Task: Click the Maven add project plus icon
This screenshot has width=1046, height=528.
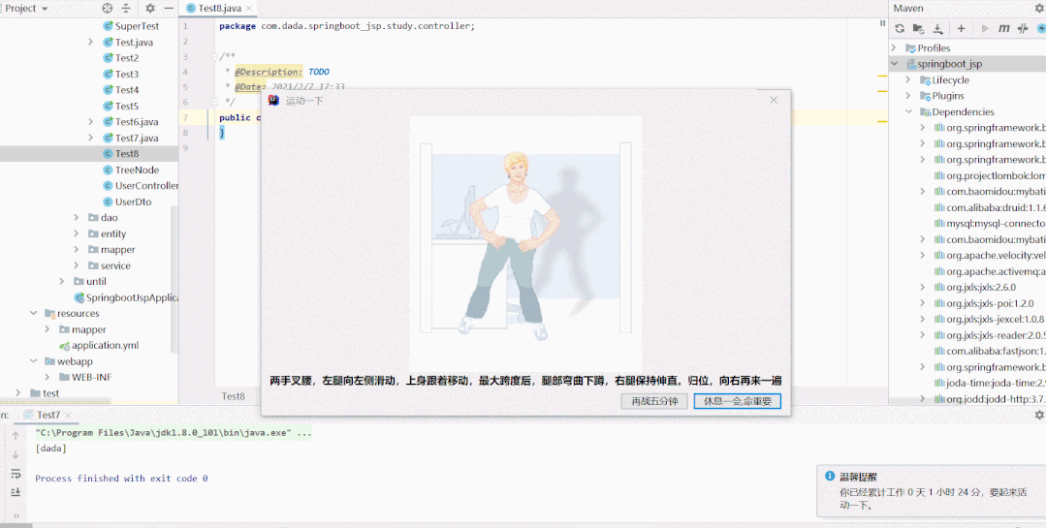Action: click(962, 28)
